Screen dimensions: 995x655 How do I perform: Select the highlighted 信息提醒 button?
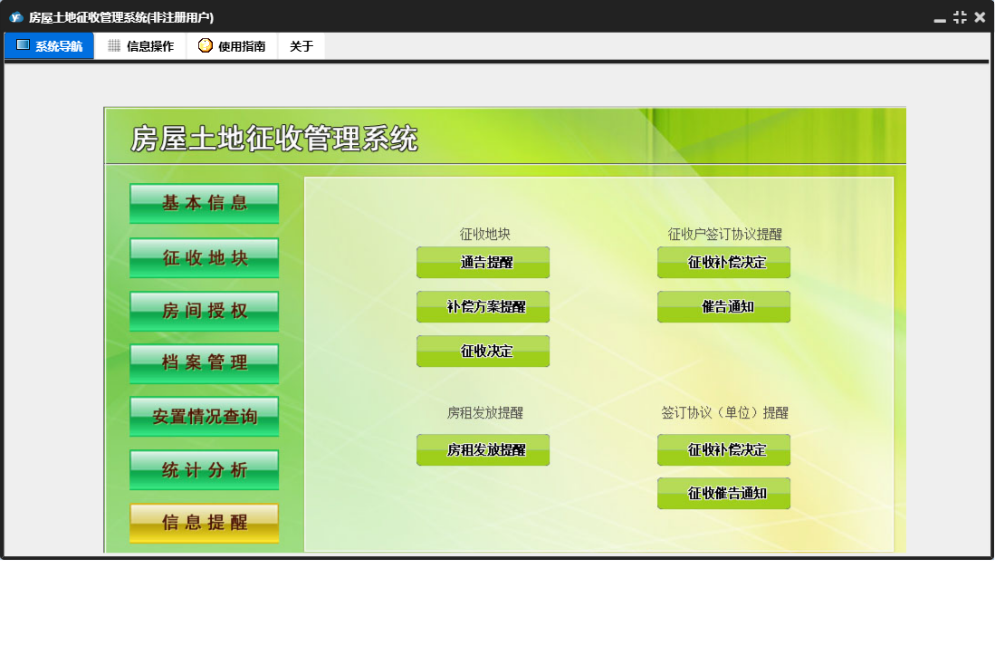204,523
